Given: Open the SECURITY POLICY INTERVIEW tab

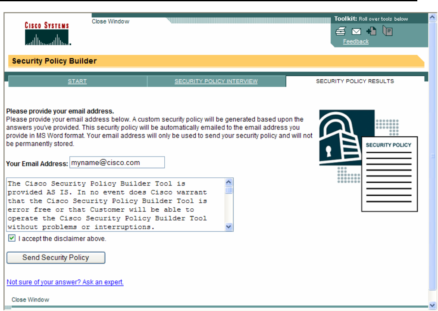Looking at the screenshot, I should [216, 82].
